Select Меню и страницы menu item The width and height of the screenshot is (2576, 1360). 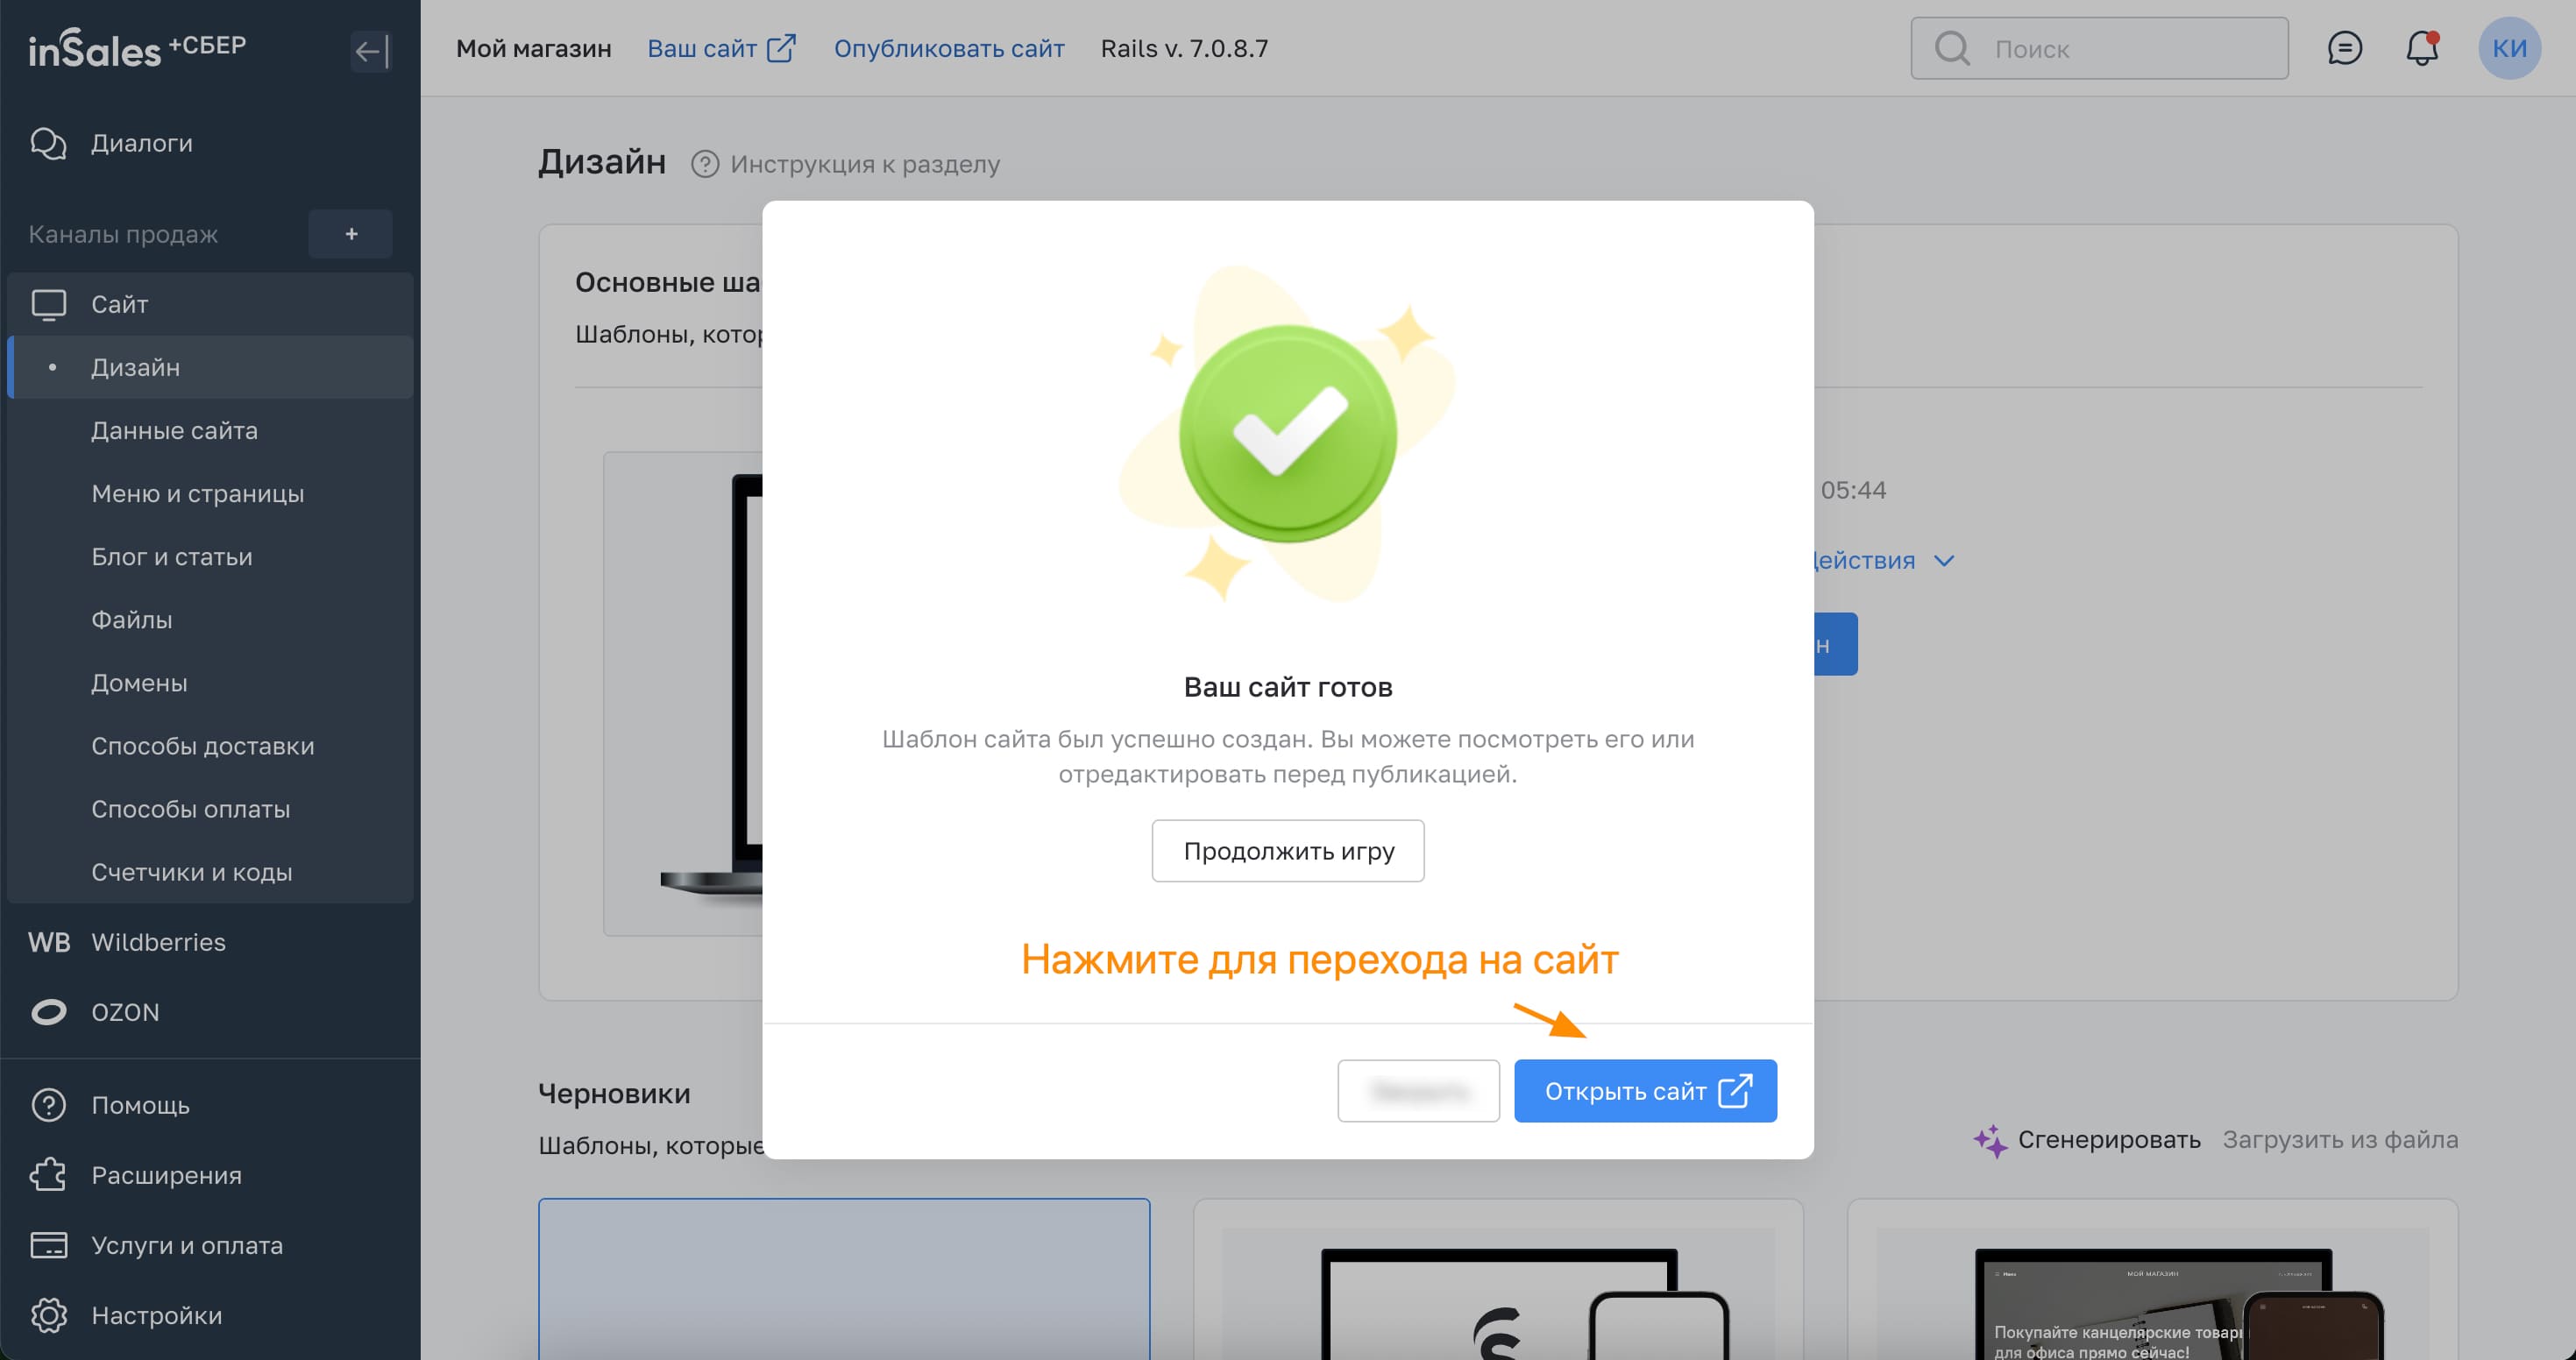coord(197,493)
